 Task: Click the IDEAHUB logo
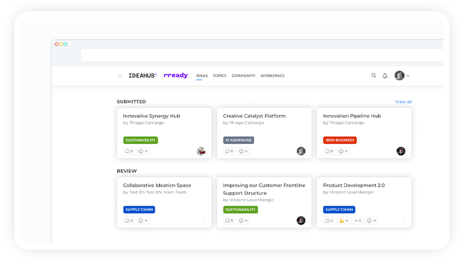coord(143,75)
